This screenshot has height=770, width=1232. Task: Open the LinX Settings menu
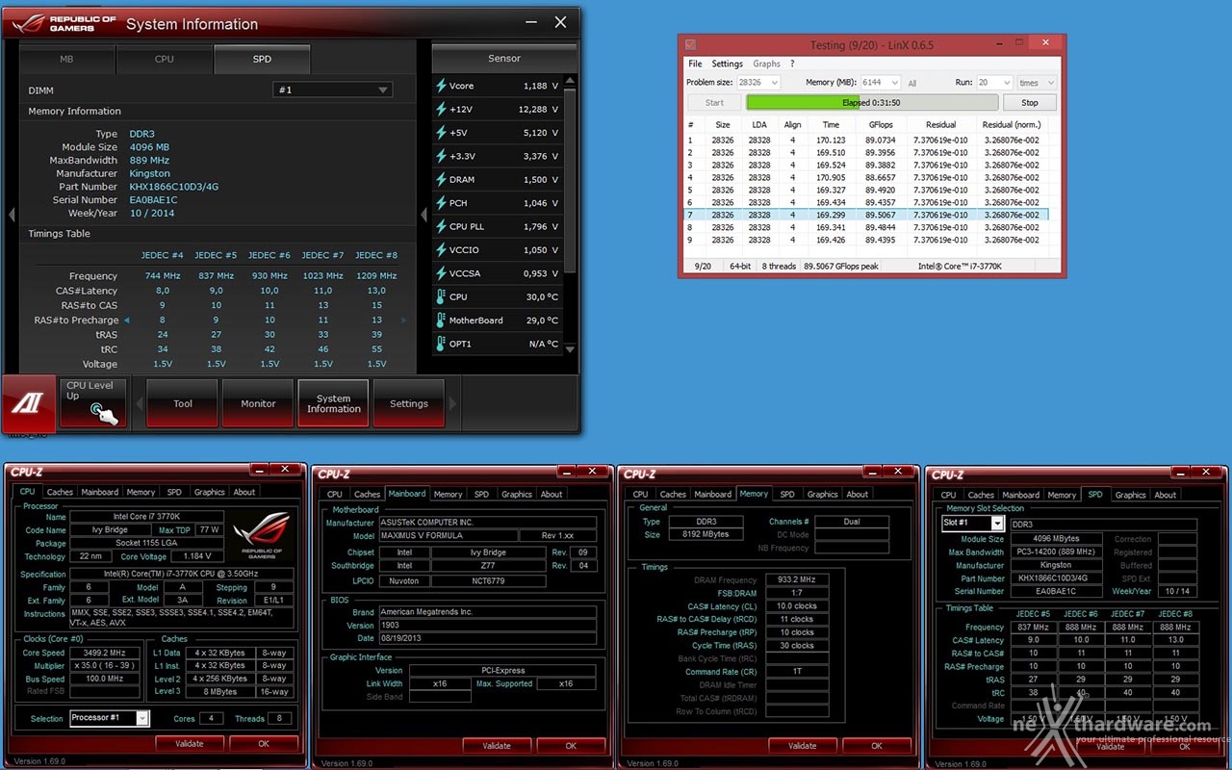[727, 64]
